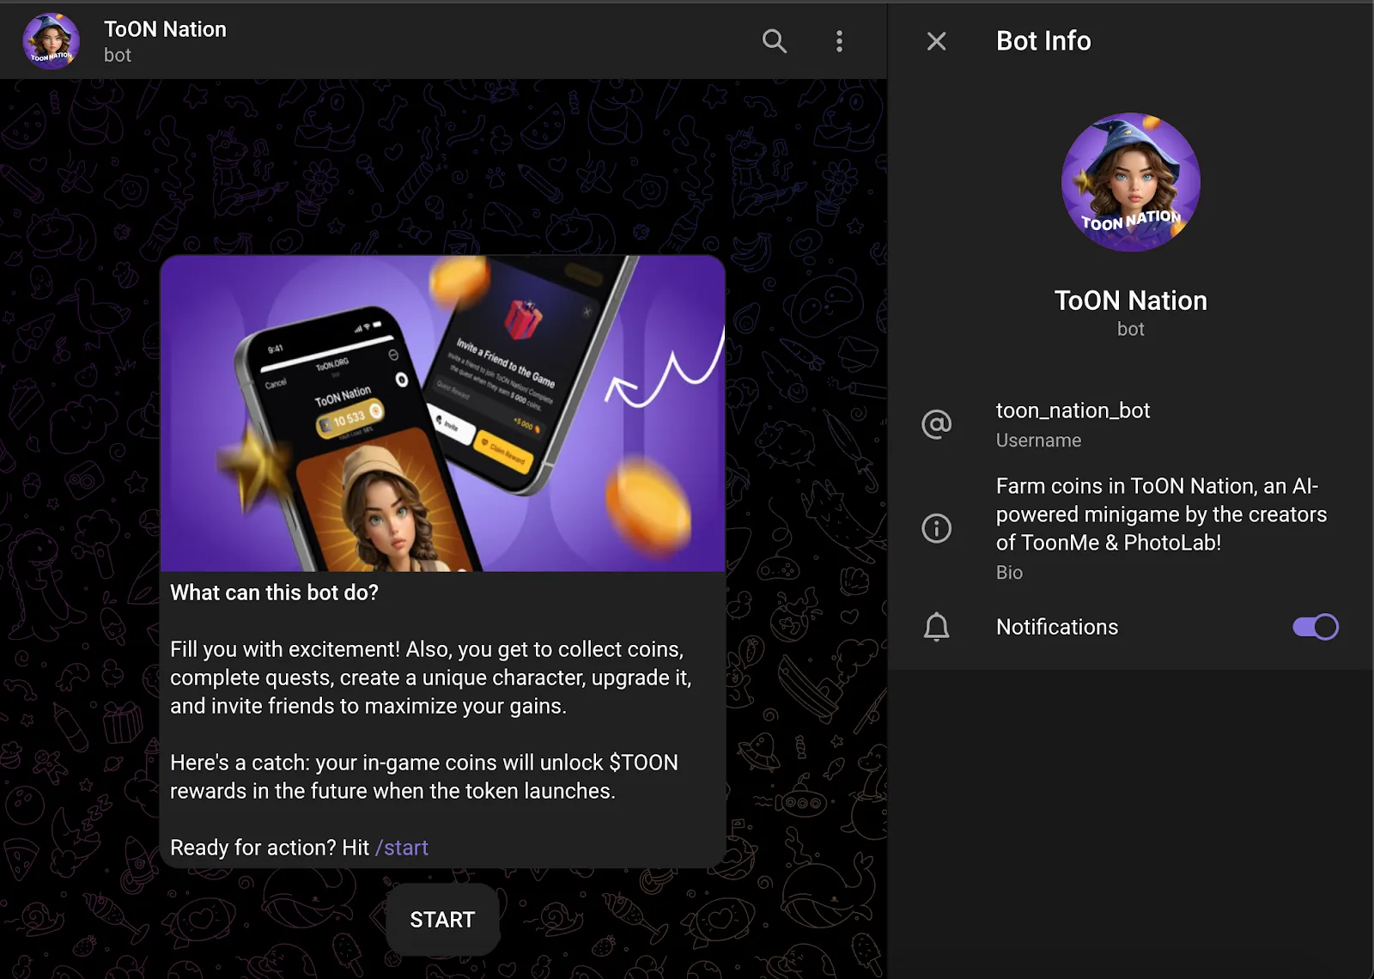This screenshot has height=979, width=1374.
Task: Click the 'Fill you with excitement!' paragraph
Action: tap(430, 678)
